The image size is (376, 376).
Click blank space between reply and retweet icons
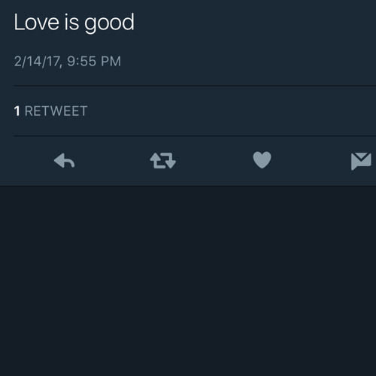112,160
